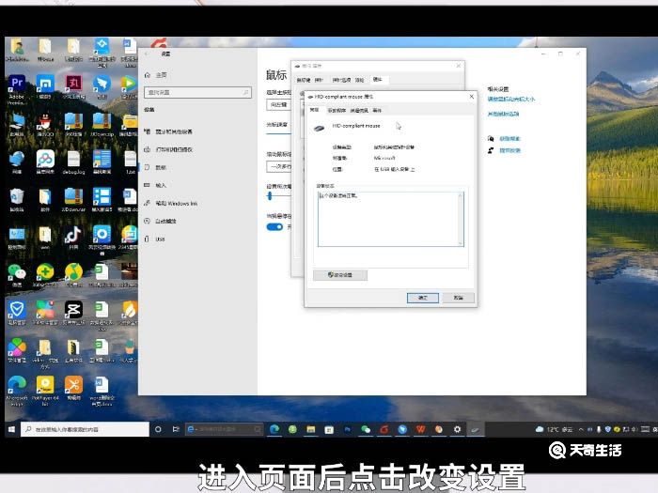Open 其他鼠标选项 (additional mouse options) link
The image size is (658, 493).
[x=503, y=114]
